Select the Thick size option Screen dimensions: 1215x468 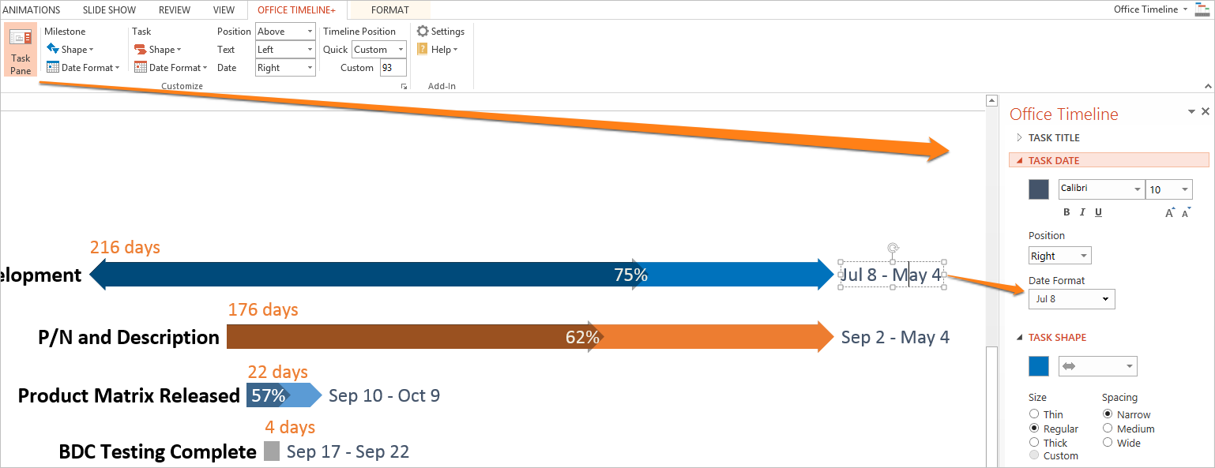point(1034,443)
